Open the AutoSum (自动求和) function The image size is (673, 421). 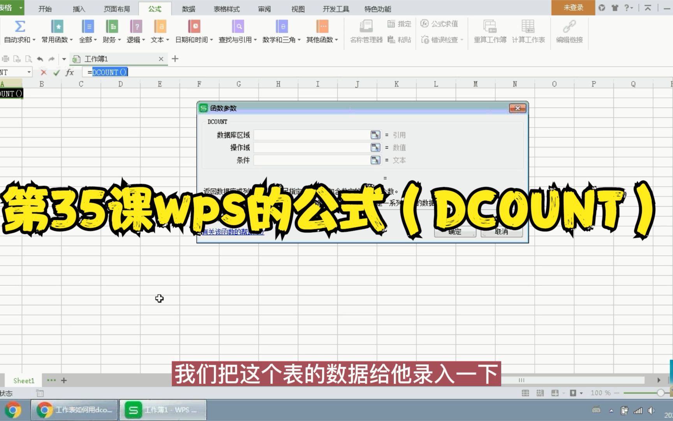tap(19, 31)
